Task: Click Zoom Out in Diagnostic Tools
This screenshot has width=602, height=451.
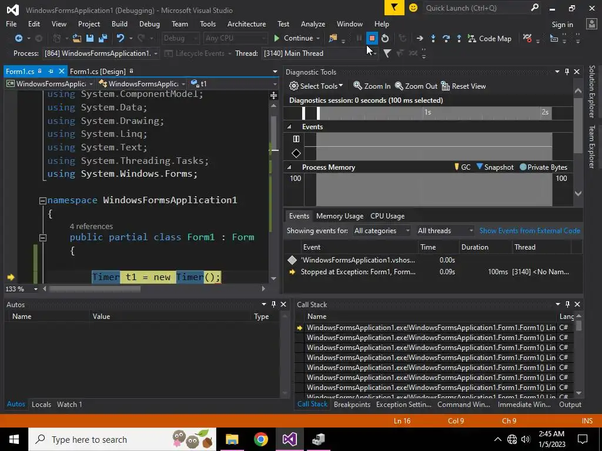Action: 416,86
